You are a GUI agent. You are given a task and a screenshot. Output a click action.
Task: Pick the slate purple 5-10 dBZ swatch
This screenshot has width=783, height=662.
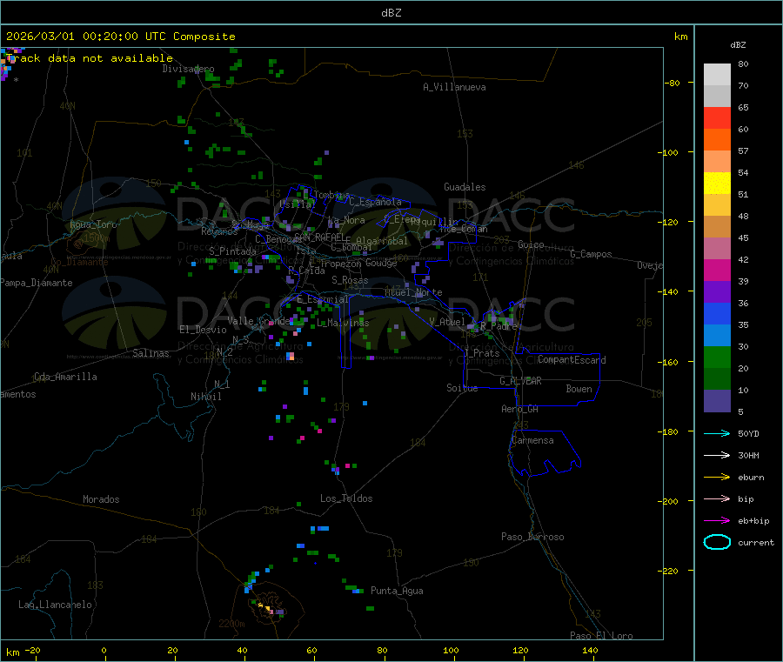[x=717, y=401]
